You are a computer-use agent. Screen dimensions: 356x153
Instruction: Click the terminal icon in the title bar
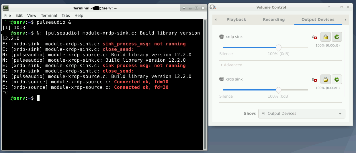coord(5,8)
